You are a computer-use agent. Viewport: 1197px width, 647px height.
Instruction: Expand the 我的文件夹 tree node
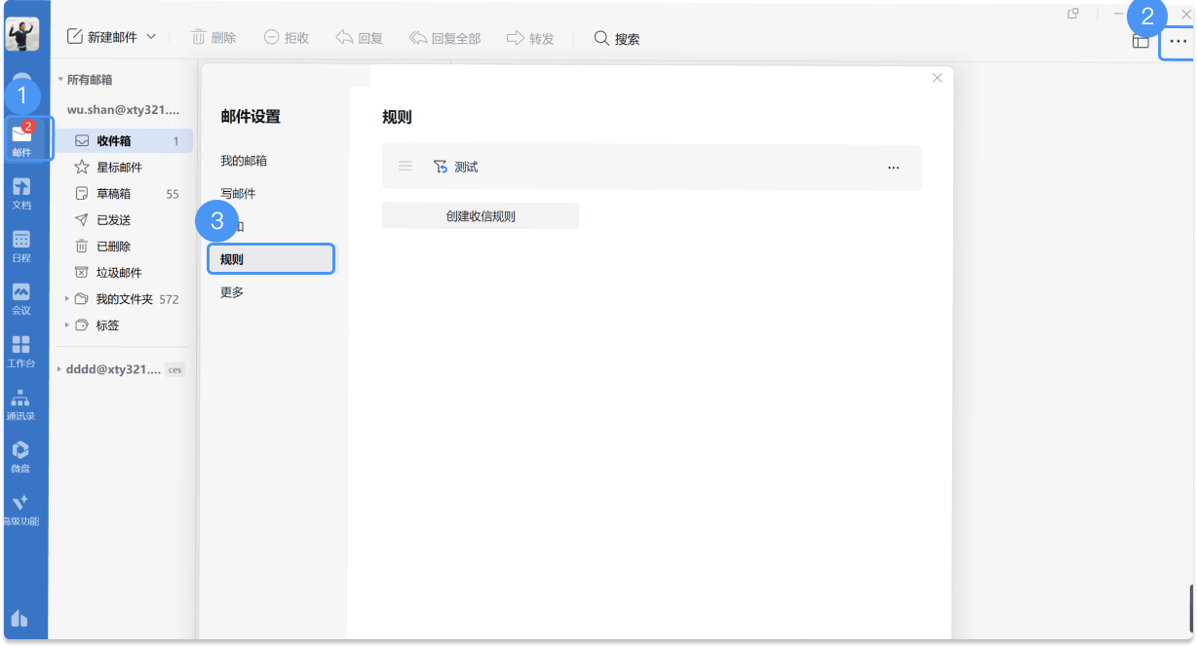point(67,299)
